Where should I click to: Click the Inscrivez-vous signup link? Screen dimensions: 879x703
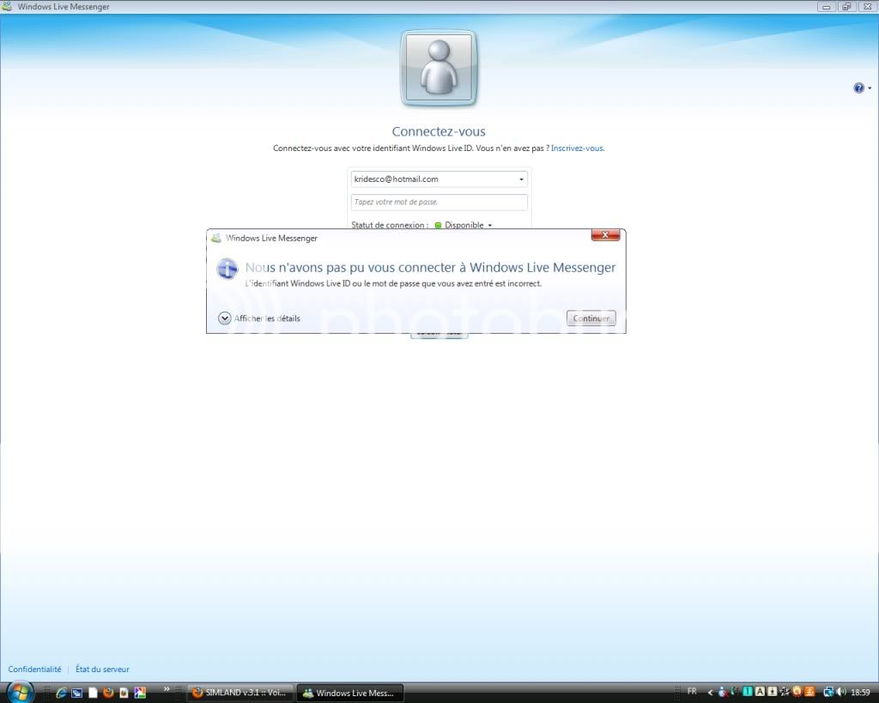[577, 148]
